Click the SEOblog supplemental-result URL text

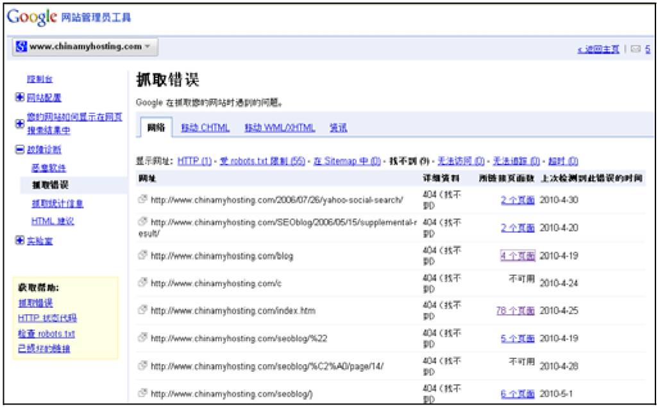tap(278, 228)
